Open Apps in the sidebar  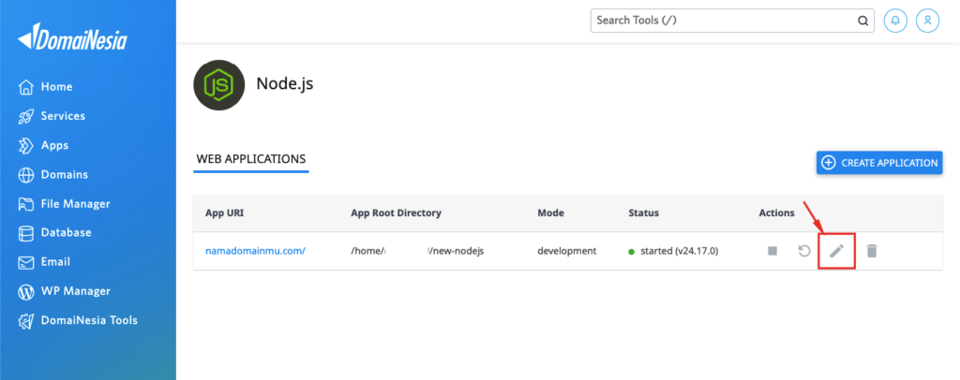click(54, 145)
